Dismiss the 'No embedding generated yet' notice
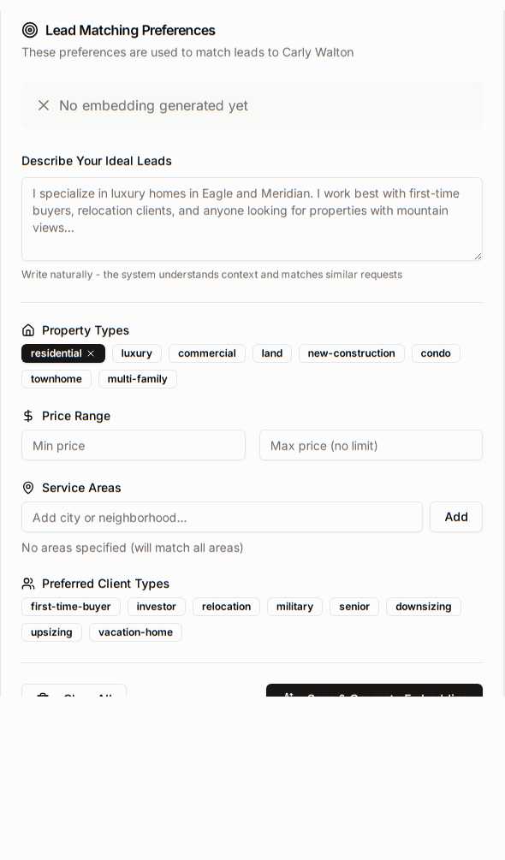The image size is (505, 860). tap(44, 105)
